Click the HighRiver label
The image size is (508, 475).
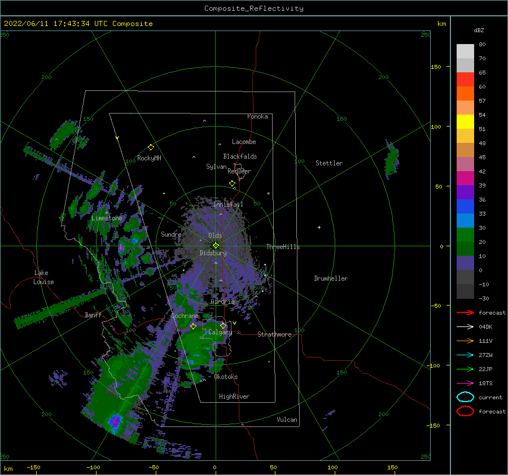tap(234, 396)
